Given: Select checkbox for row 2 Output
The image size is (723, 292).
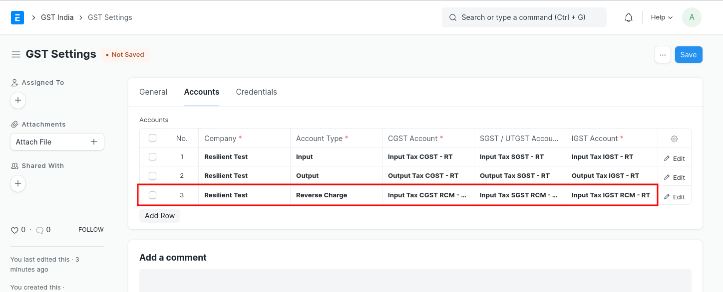Looking at the screenshot, I should [x=153, y=175].
